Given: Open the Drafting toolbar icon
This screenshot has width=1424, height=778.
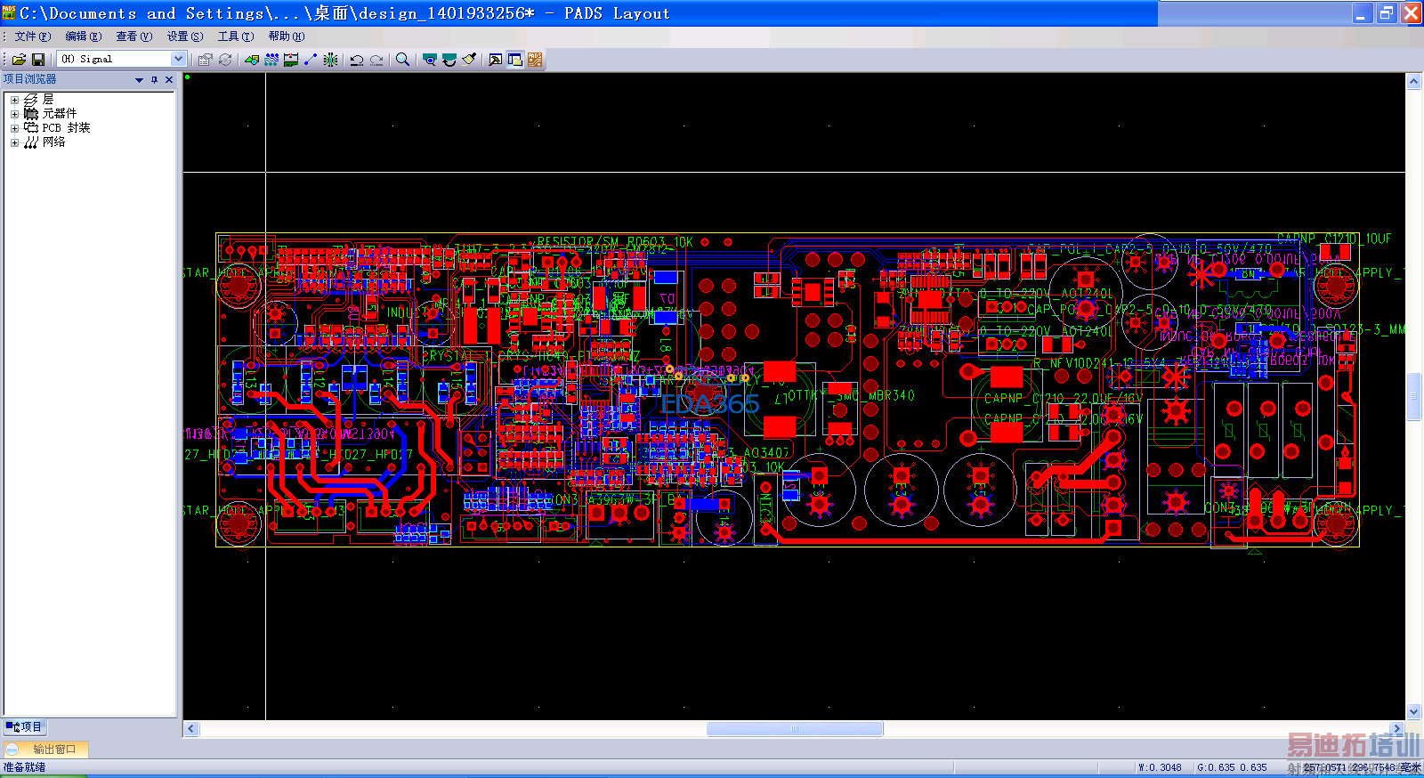Looking at the screenshot, I should pyautogui.click(x=252, y=60).
